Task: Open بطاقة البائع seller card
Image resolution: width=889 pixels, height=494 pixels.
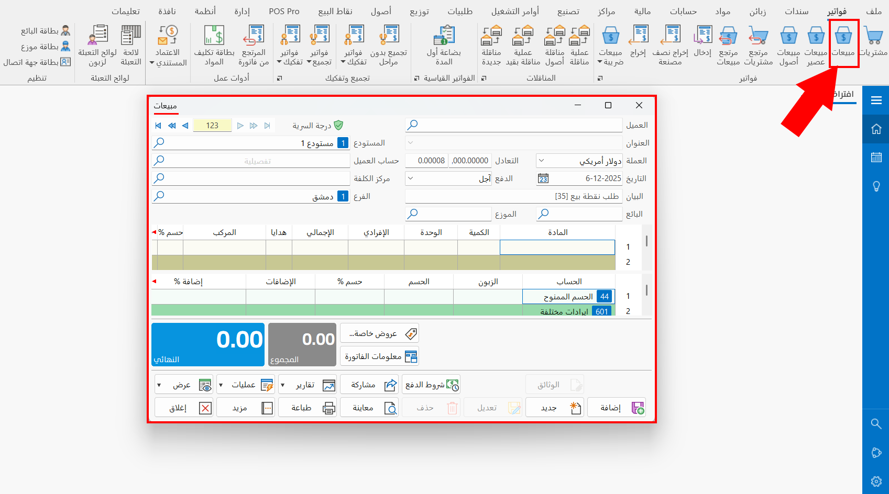Action: click(46, 31)
